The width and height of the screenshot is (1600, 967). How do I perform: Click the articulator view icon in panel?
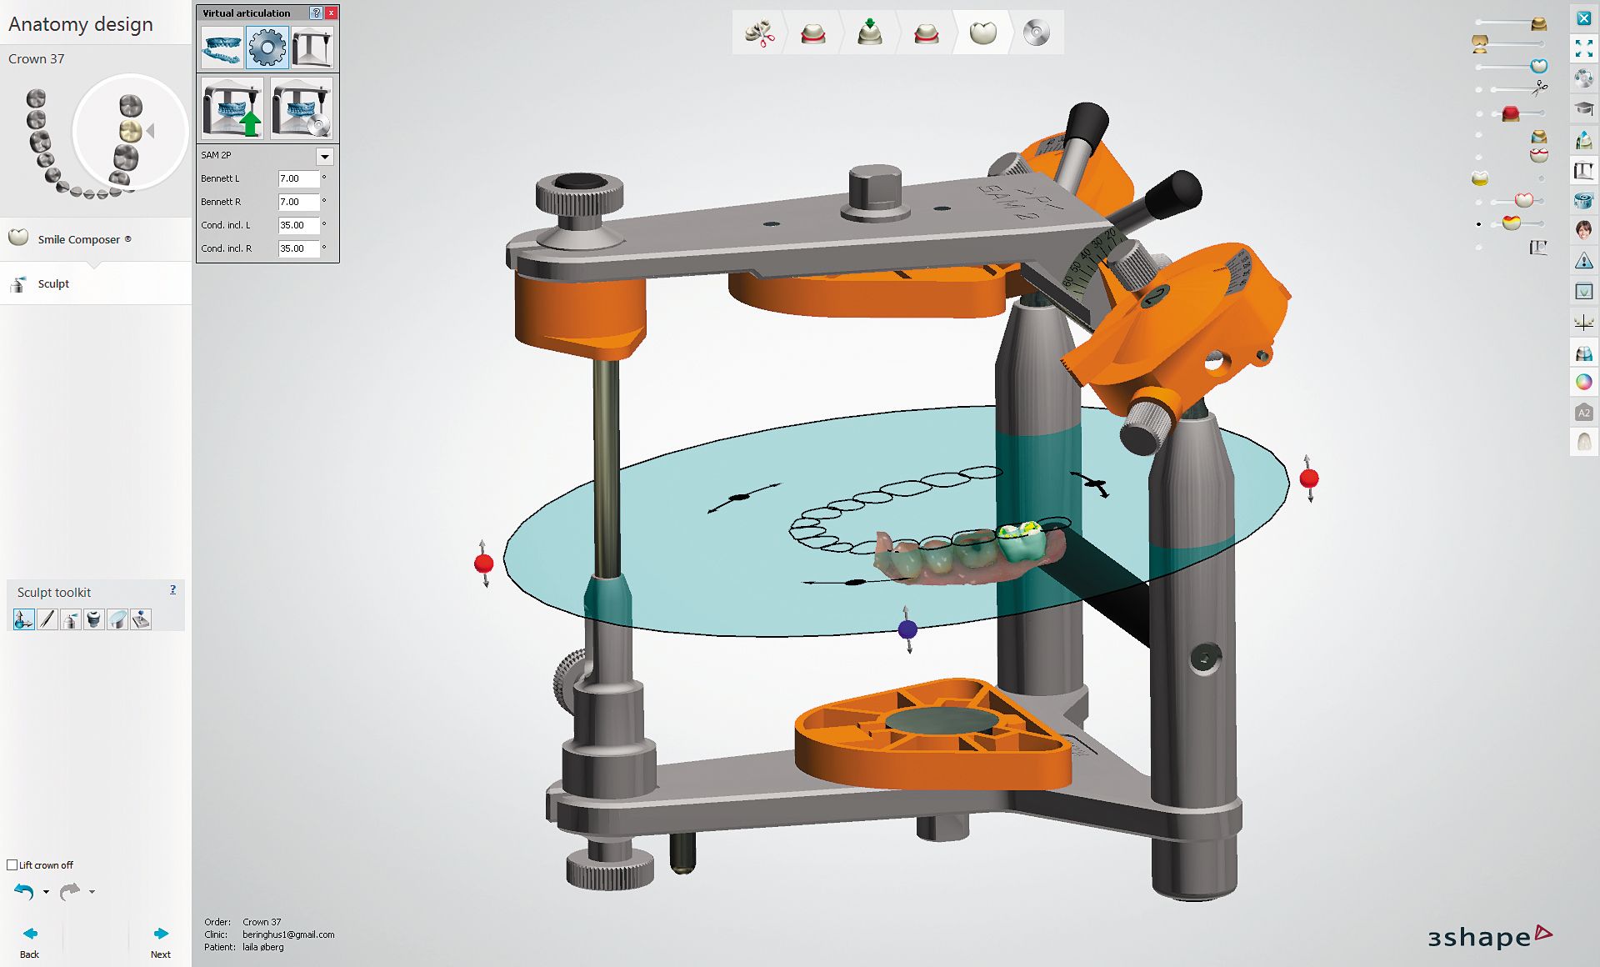point(312,48)
